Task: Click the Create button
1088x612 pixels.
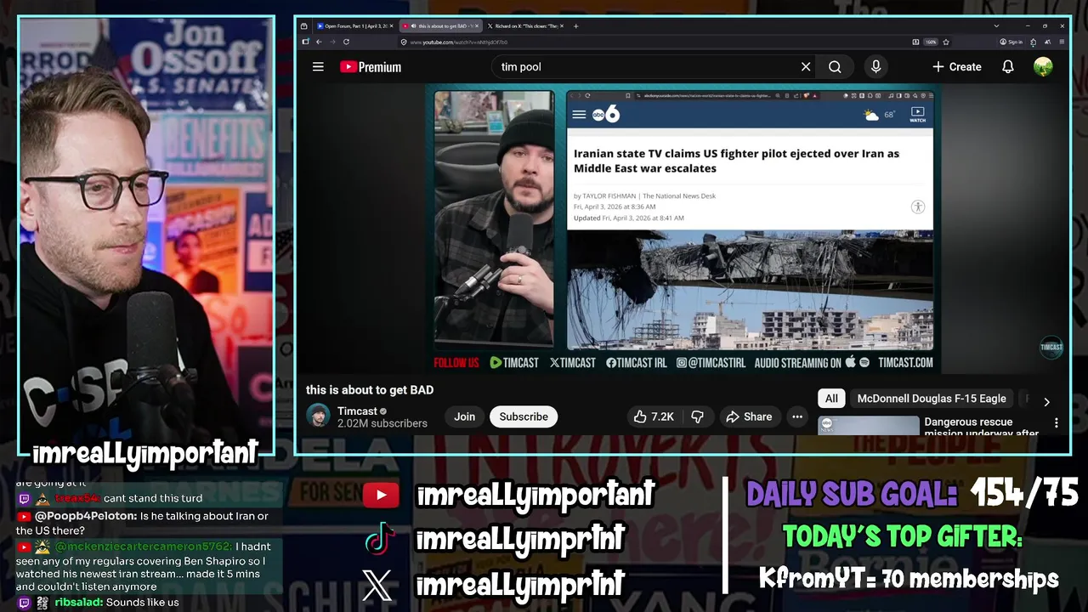Action: [x=956, y=67]
